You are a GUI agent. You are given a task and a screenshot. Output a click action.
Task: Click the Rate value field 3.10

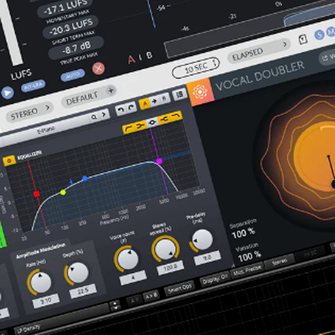(46, 301)
